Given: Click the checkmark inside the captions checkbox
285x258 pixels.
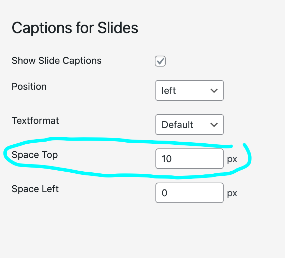Looking at the screenshot, I should [x=160, y=61].
